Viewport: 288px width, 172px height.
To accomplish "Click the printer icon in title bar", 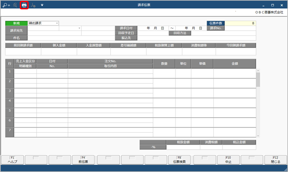I will pyautogui.click(x=24, y=5).
